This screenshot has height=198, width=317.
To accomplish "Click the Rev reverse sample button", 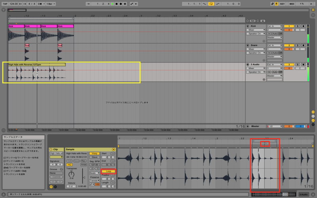I will [x=84, y=161].
